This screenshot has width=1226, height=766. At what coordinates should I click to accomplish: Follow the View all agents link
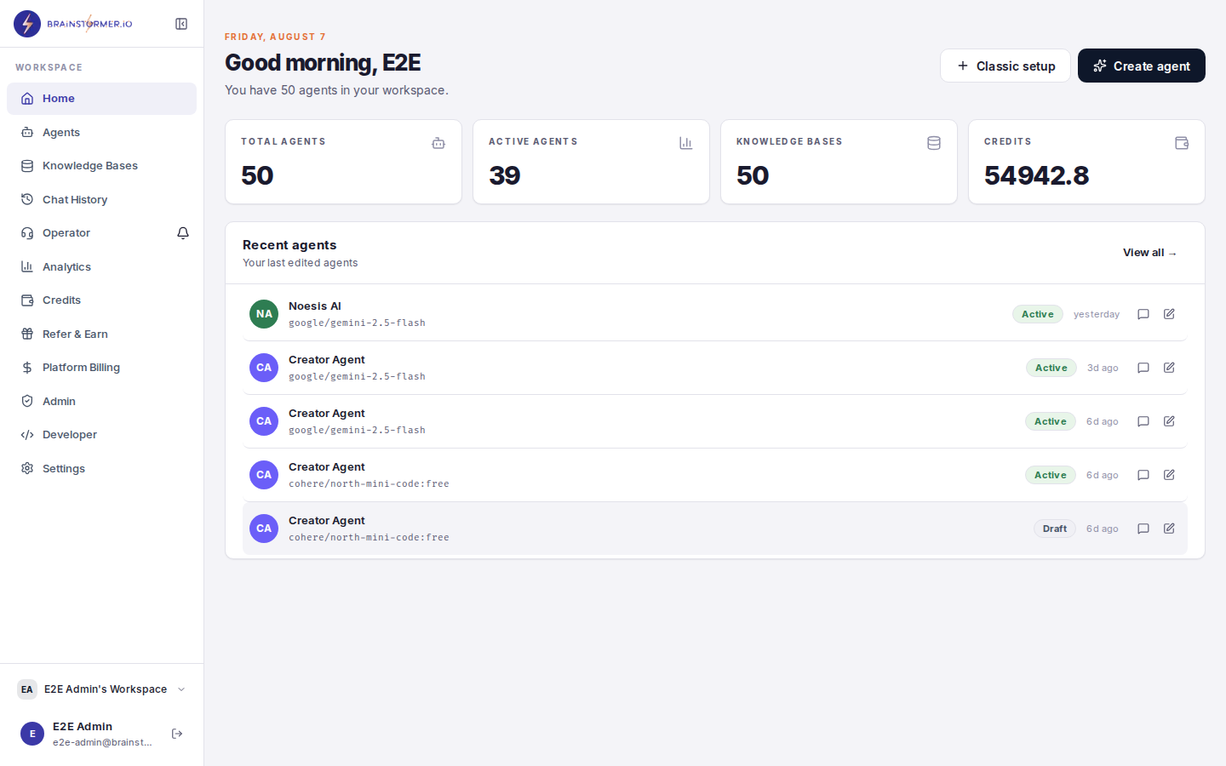[x=1149, y=253]
